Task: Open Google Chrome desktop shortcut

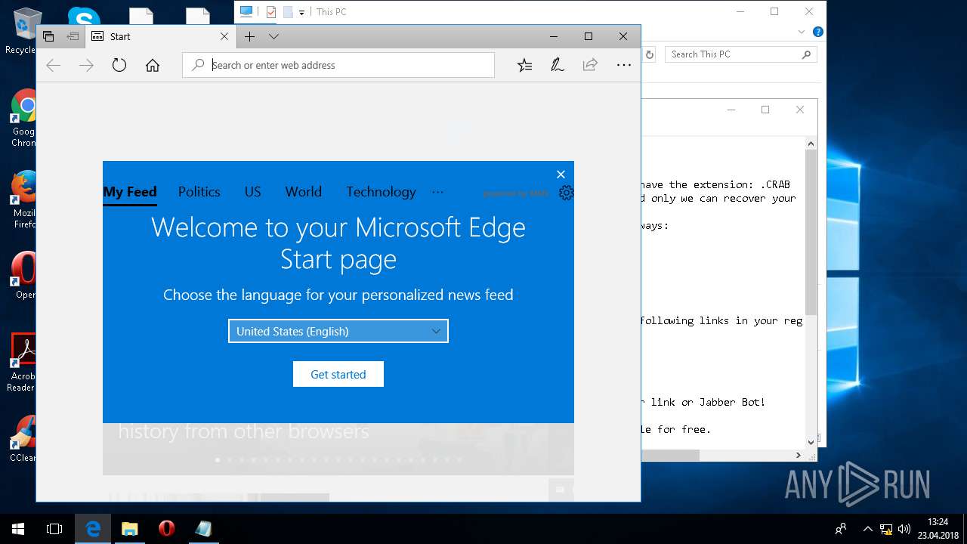Action: click(23, 119)
